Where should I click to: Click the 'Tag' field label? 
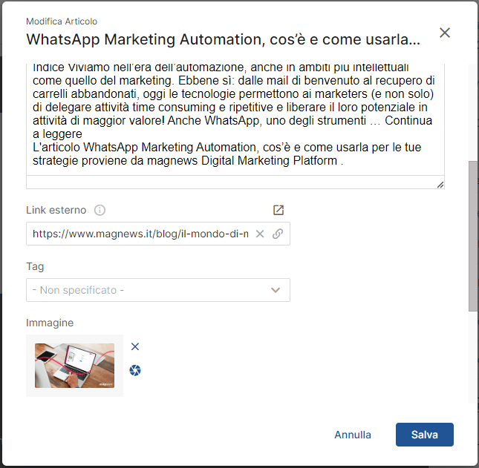click(x=35, y=266)
